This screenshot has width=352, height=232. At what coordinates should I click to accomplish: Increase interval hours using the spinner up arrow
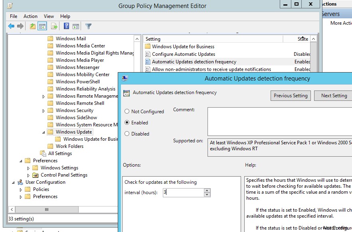(207, 190)
